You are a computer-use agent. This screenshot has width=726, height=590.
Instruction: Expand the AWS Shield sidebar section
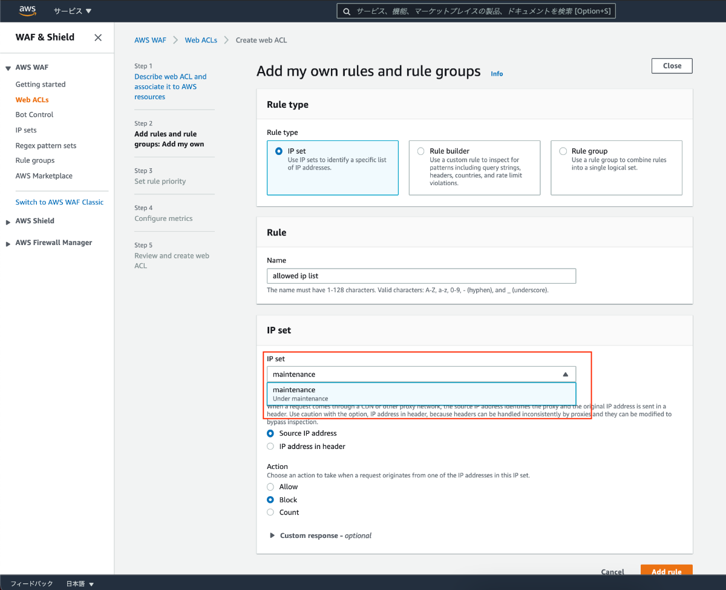coord(8,221)
